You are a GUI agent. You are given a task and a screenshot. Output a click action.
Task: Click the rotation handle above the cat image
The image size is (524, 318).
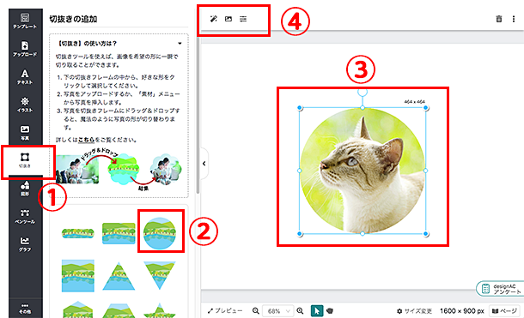pos(363,92)
